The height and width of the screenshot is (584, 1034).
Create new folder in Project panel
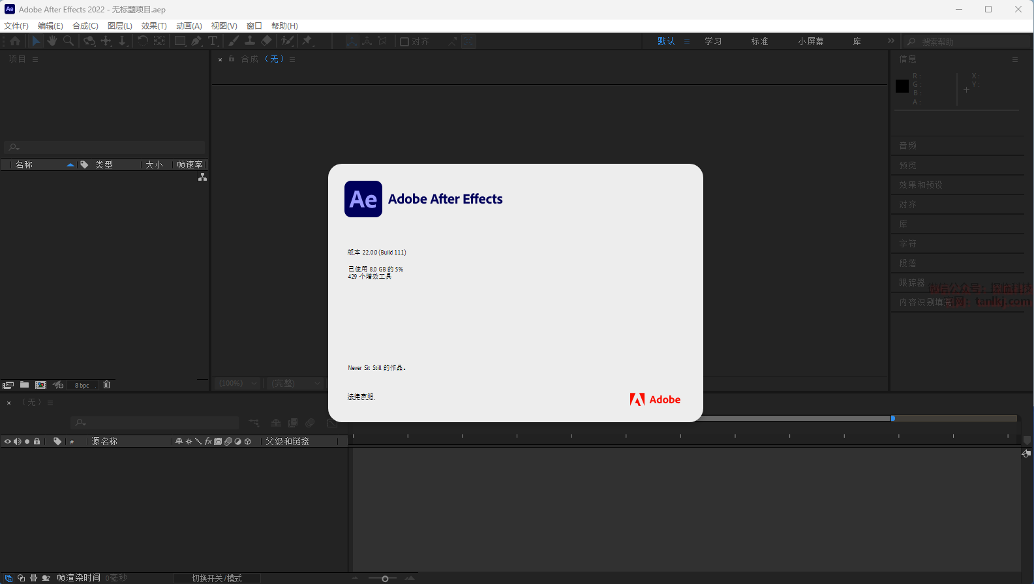pyautogui.click(x=24, y=385)
